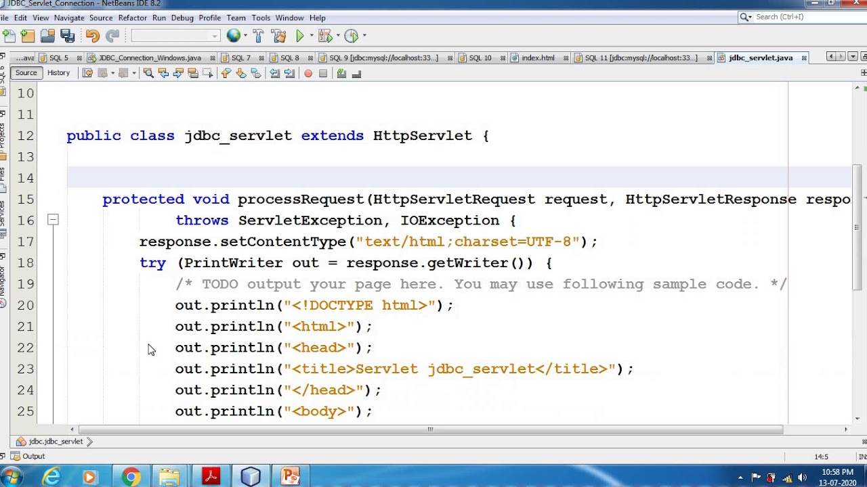Switch to the SQL 5 tab
This screenshot has width=867, height=487.
pos(58,57)
